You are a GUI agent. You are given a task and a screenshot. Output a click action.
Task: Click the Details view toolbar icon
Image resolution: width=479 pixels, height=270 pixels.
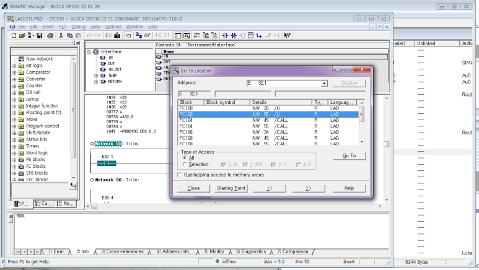[187, 35]
